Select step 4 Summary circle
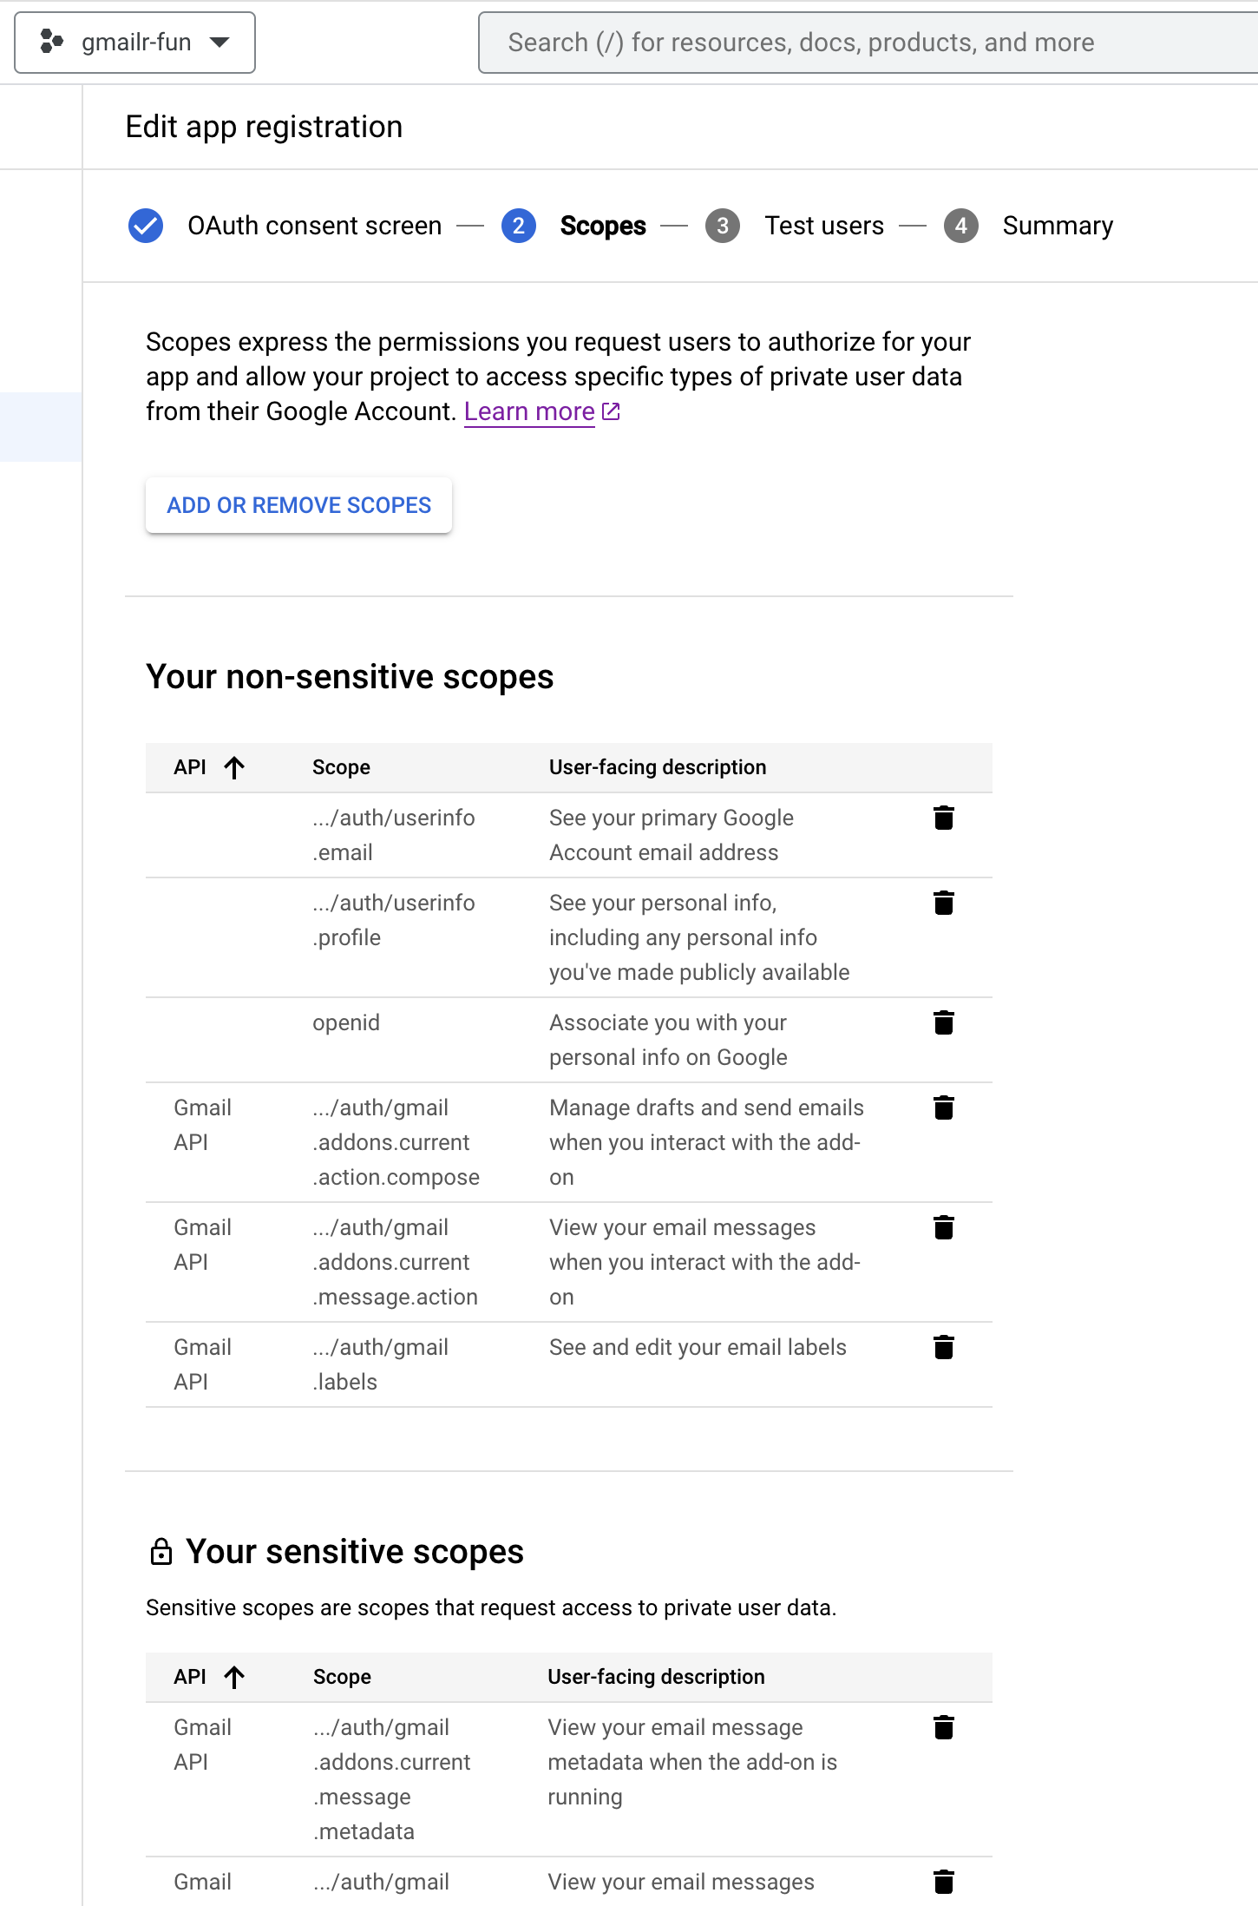1258x1906 pixels. click(x=960, y=225)
